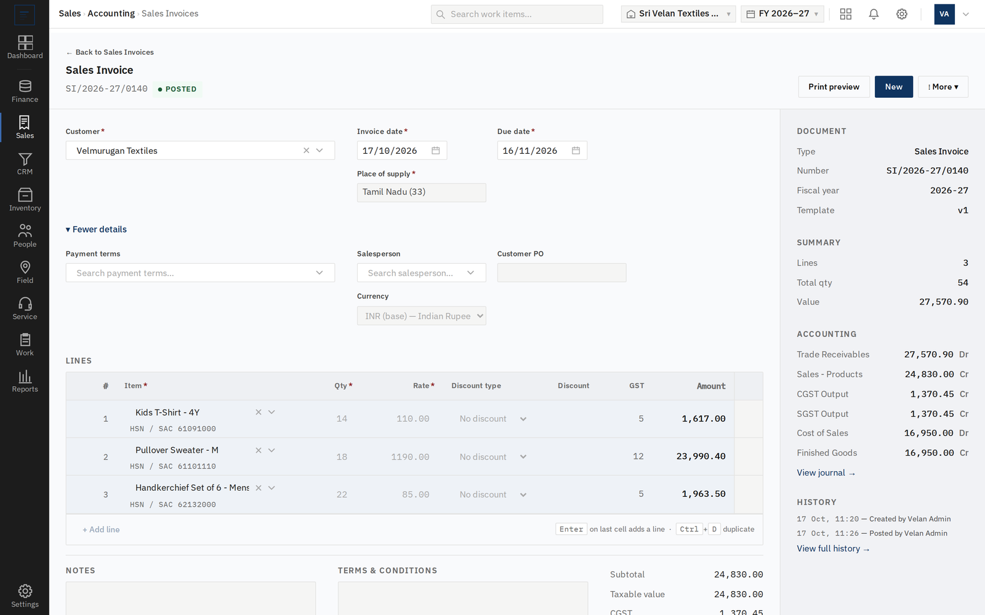
Task: Create a New invoice
Action: 894,87
